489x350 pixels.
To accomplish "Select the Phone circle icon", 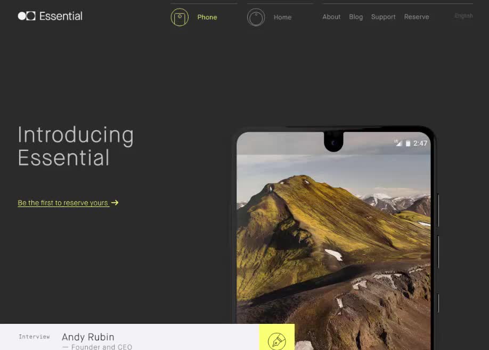I will click(x=180, y=17).
